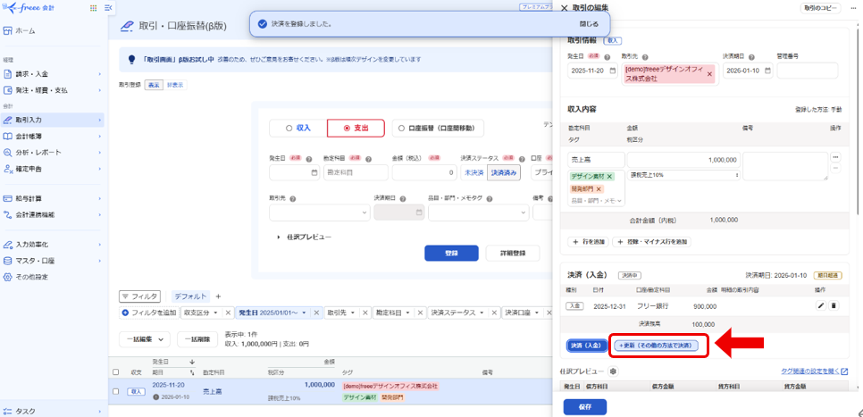Image resolution: width=863 pixels, height=417 pixels.
Task: Remove the 開発部門 tag
Action: coord(599,188)
